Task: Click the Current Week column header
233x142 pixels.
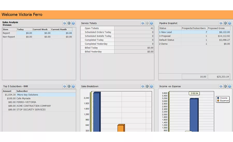Action: [42, 29]
